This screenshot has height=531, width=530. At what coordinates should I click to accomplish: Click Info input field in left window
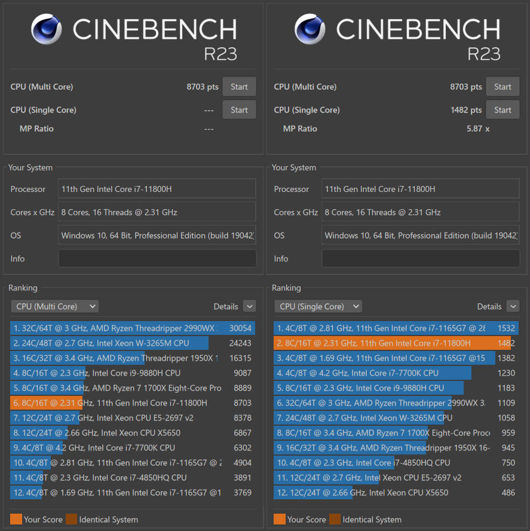[157, 258]
